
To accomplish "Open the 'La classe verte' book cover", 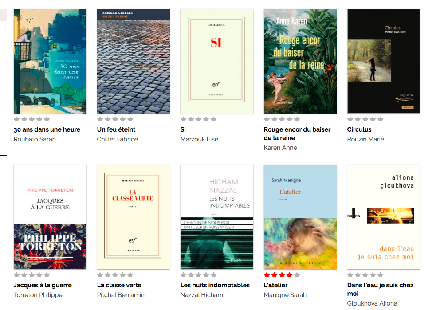I will pos(134,217).
